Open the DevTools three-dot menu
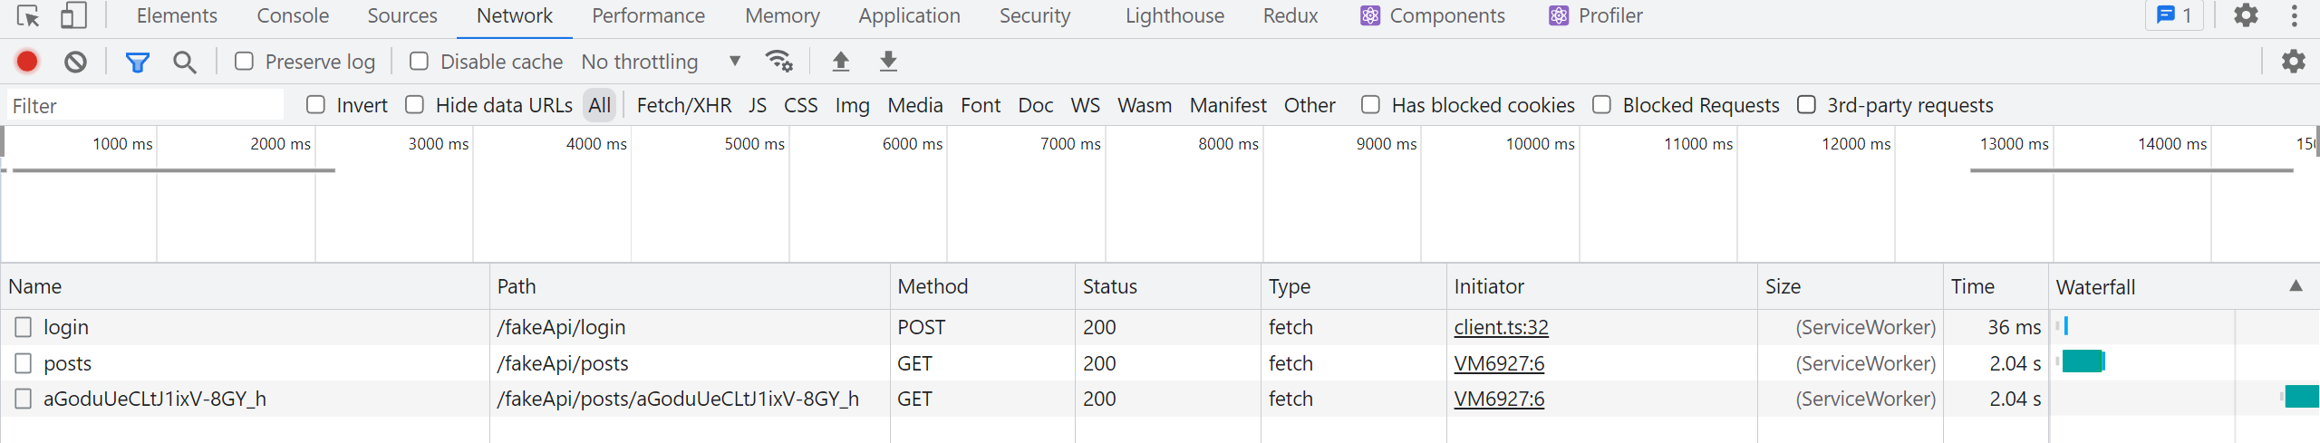The image size is (2320, 443). tap(2295, 15)
